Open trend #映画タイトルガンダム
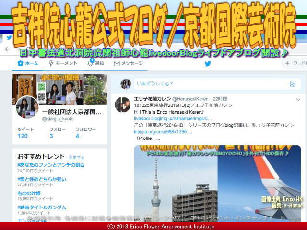Image resolution: width=307 pixels, height=230 pixels. pyautogui.click(x=42, y=207)
